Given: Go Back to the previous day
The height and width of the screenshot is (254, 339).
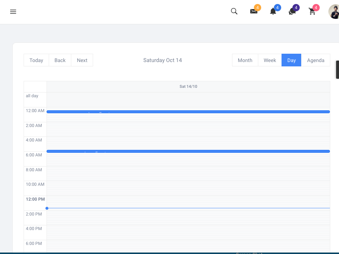Looking at the screenshot, I should 60,60.
